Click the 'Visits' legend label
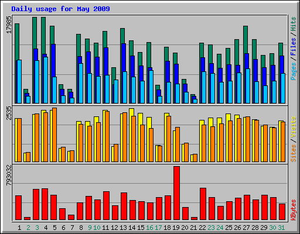 294,128
